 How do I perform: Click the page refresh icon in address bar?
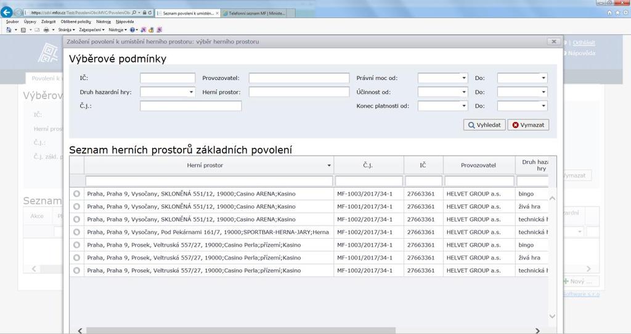click(150, 13)
